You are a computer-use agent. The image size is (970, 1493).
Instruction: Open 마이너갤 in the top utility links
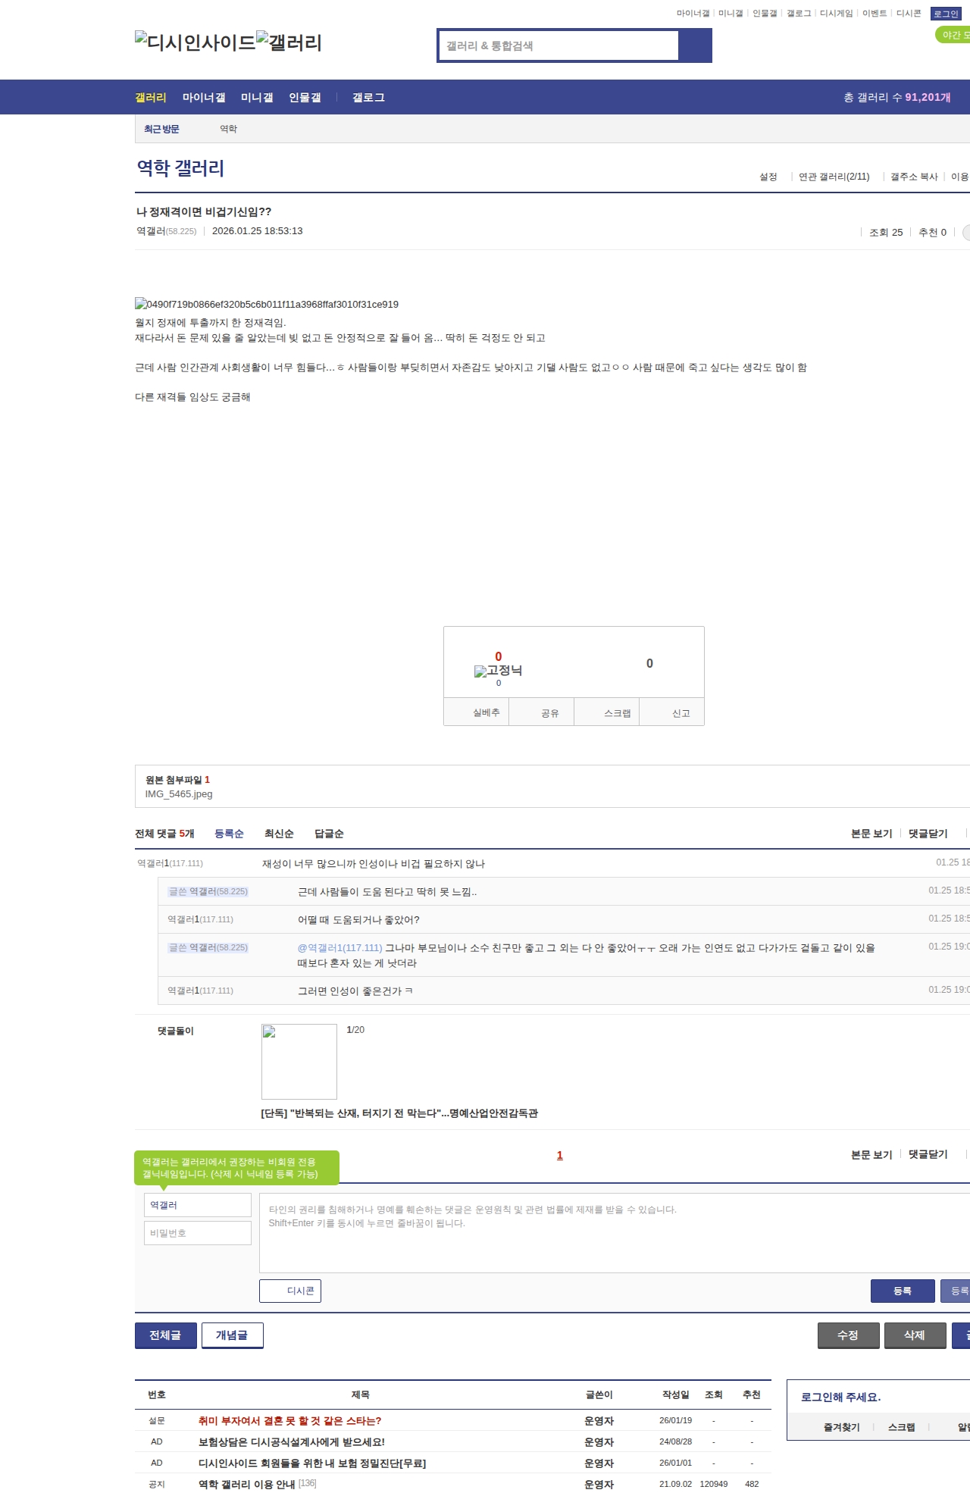(693, 14)
